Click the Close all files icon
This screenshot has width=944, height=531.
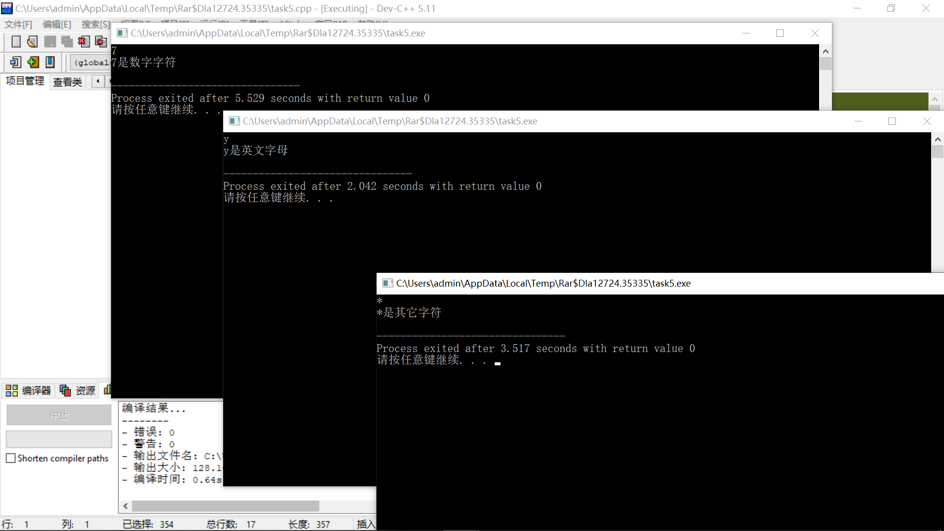pos(101,42)
